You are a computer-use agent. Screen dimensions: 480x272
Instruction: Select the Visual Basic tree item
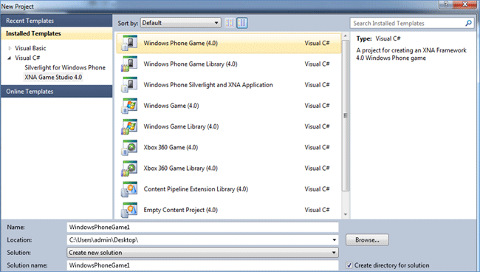click(x=30, y=48)
